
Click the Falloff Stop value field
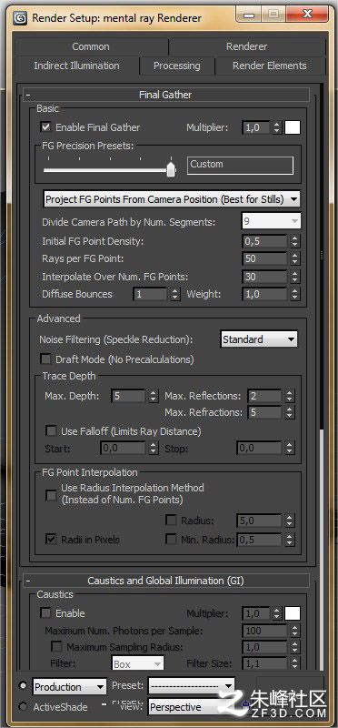260,448
